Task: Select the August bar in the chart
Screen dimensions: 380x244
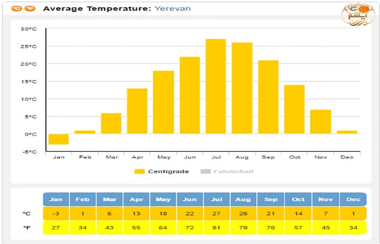Action: click(x=242, y=88)
